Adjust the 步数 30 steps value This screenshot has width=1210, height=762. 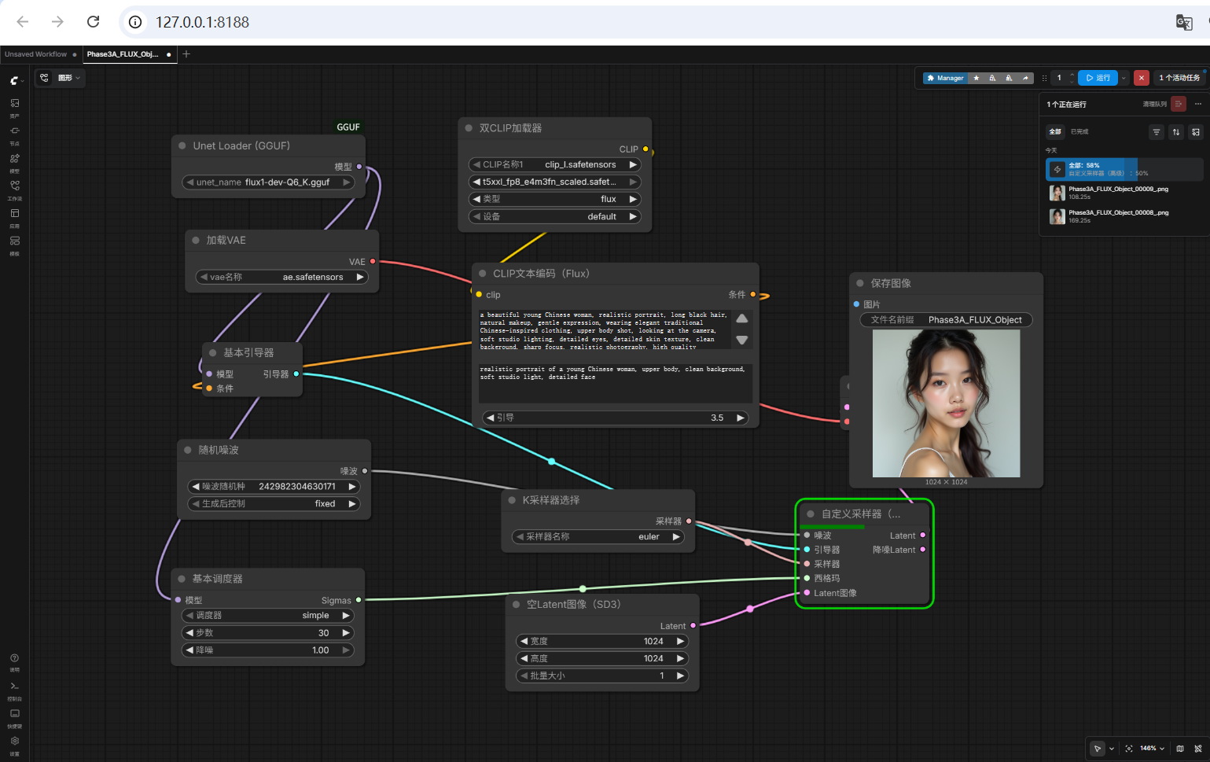click(x=268, y=632)
